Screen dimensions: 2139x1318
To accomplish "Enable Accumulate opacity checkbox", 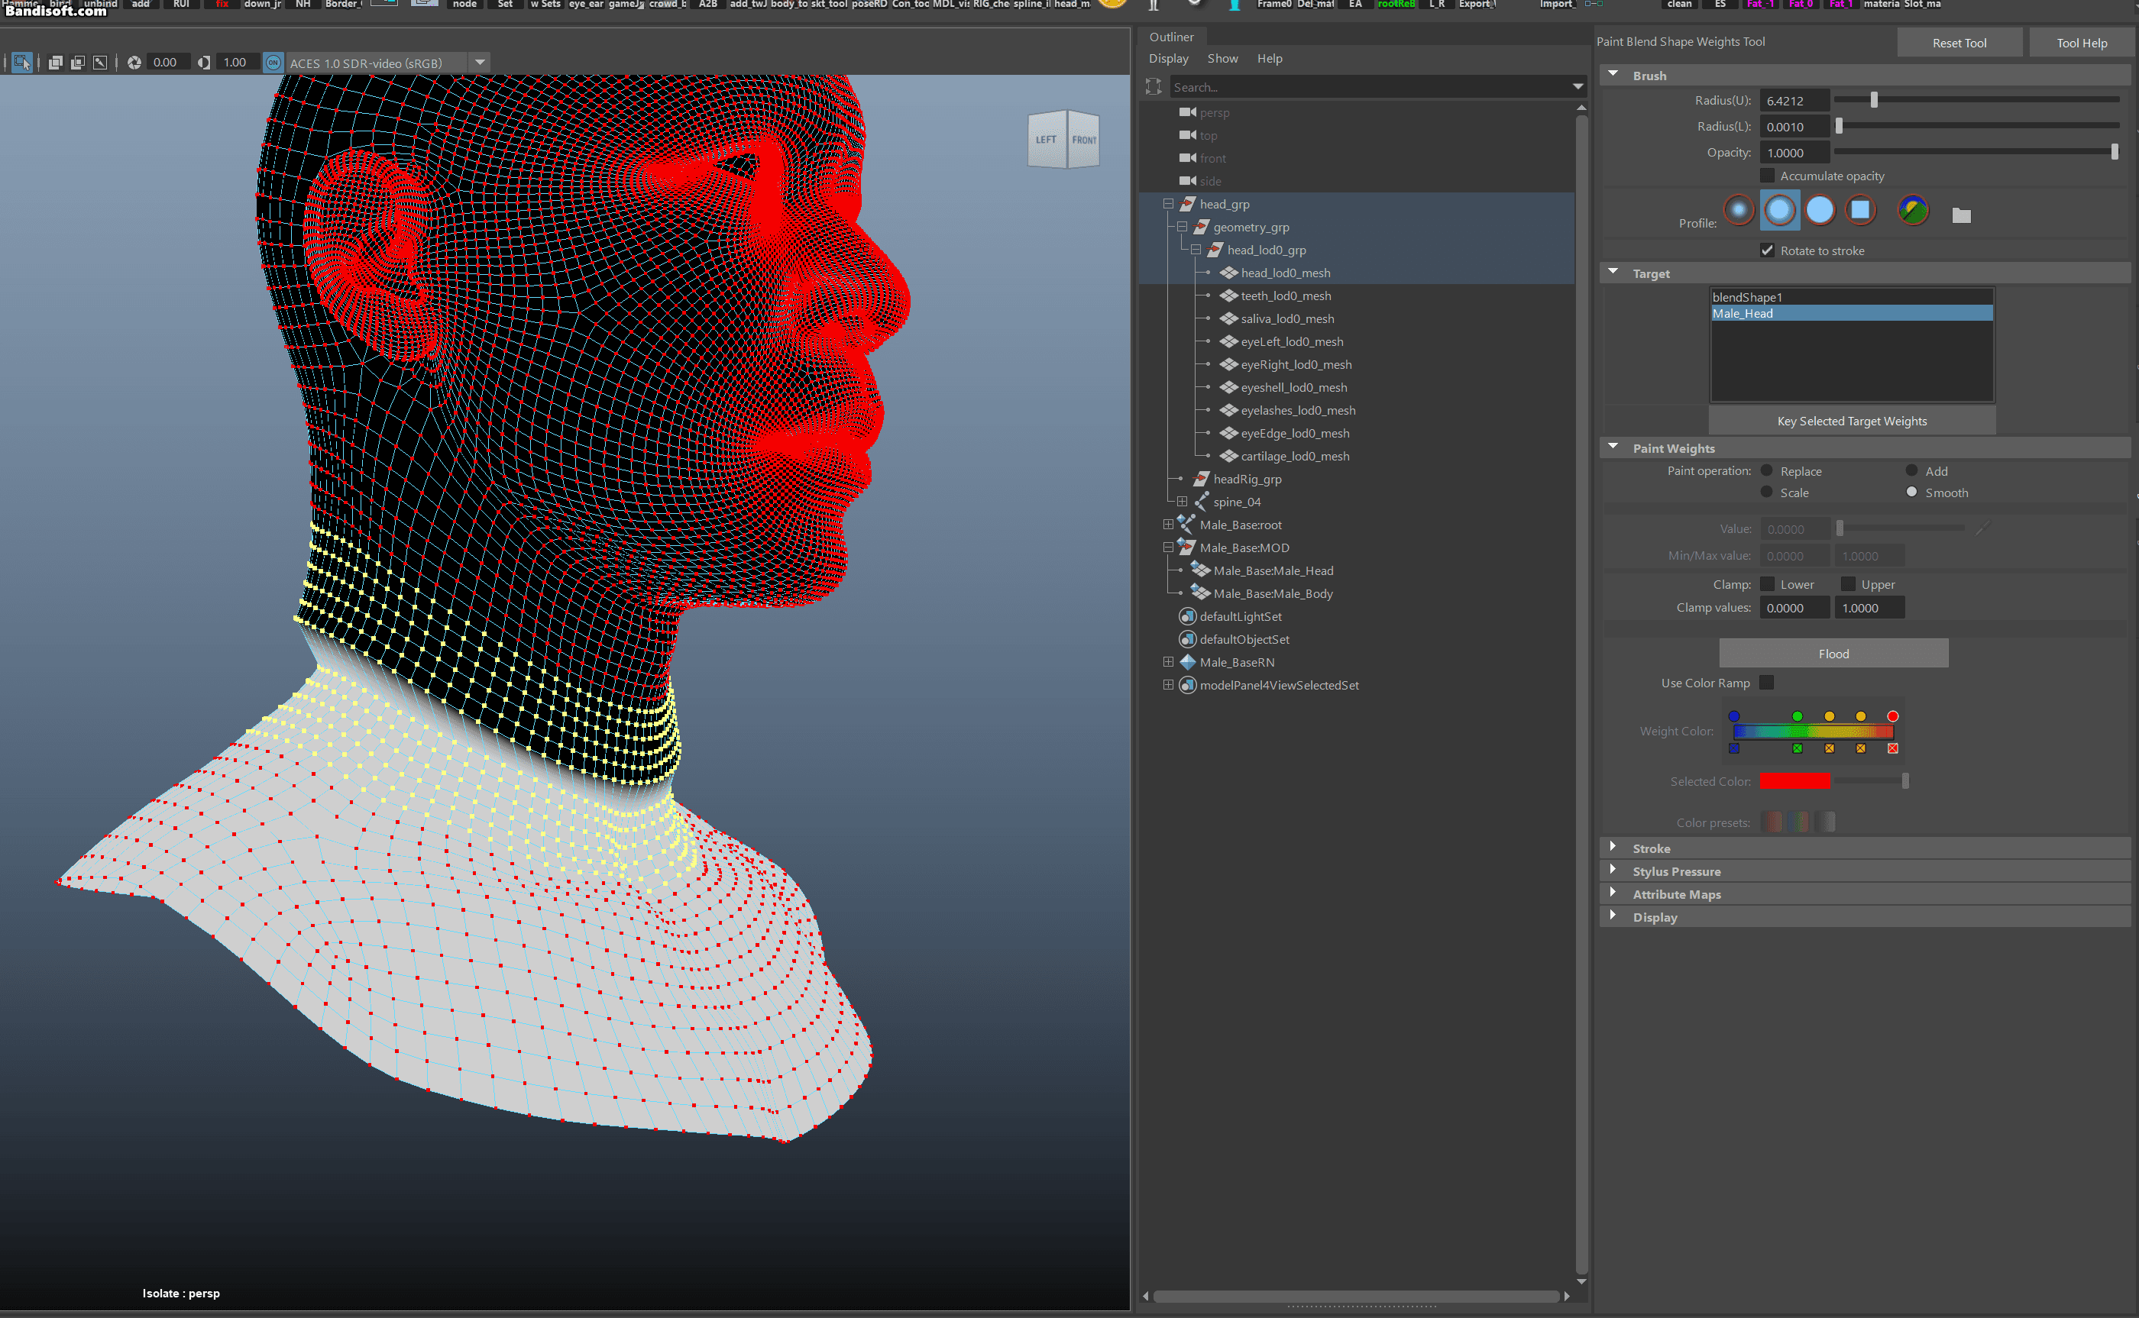I will [1768, 176].
